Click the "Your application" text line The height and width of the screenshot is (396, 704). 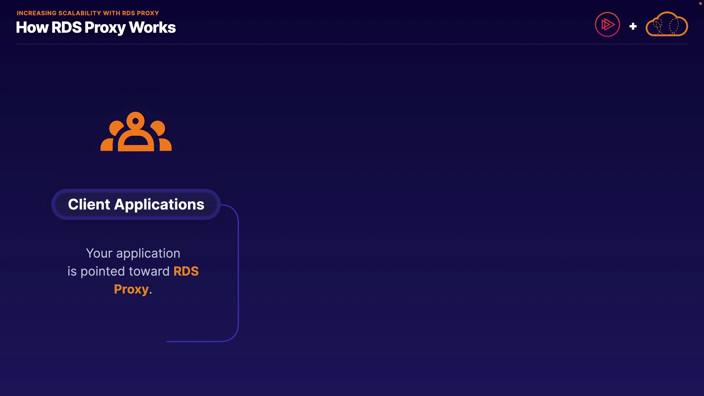(x=133, y=253)
